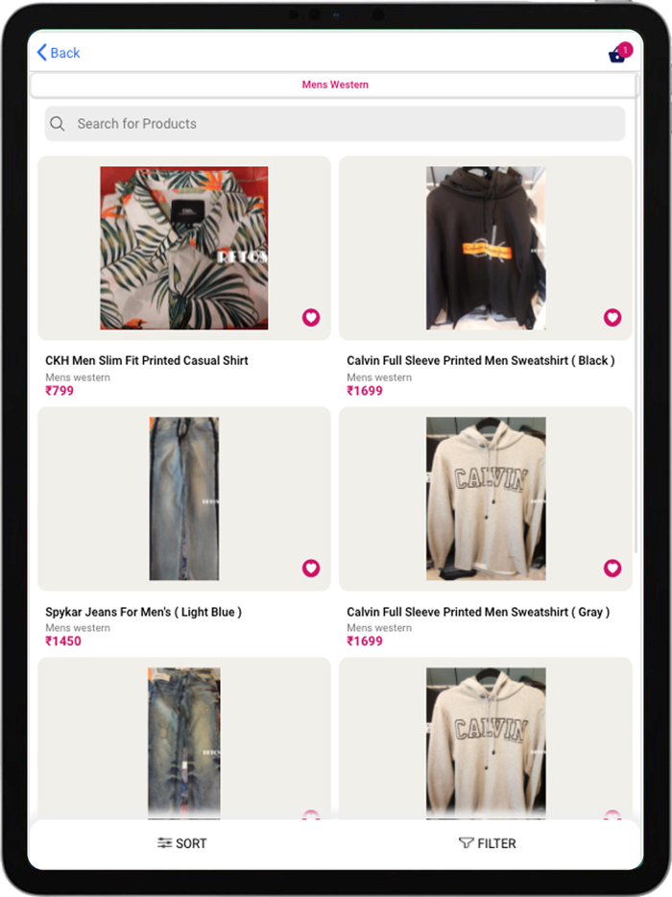Go Back to previous screen
The width and height of the screenshot is (672, 897).
pos(59,53)
